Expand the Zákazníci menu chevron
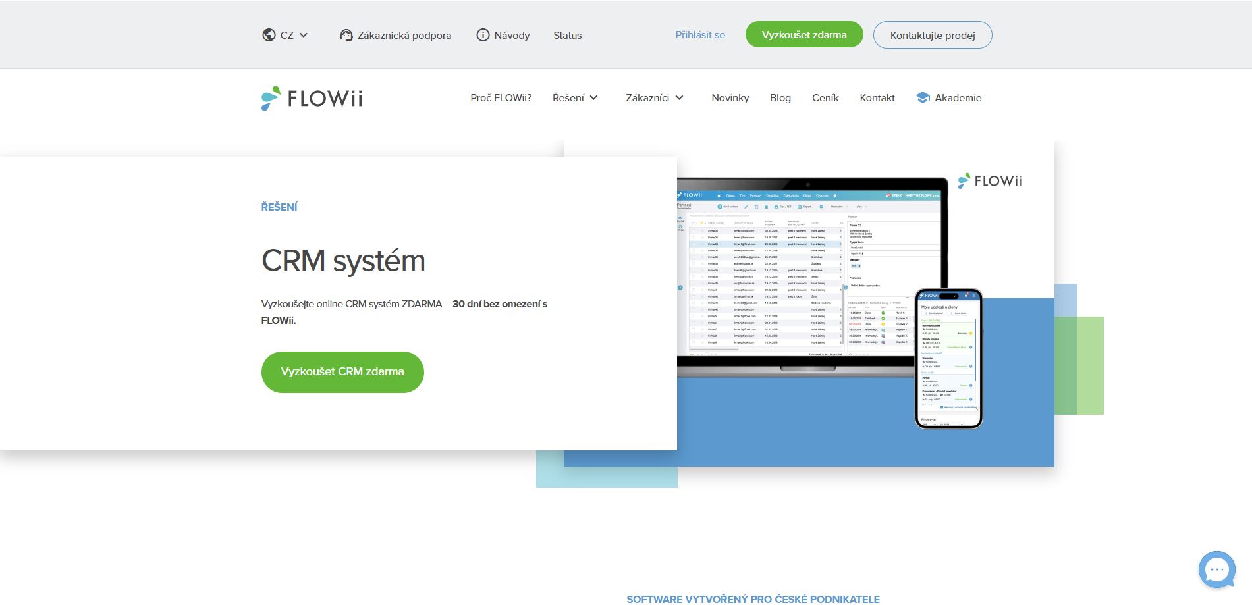1252x605 pixels. pyautogui.click(x=679, y=98)
